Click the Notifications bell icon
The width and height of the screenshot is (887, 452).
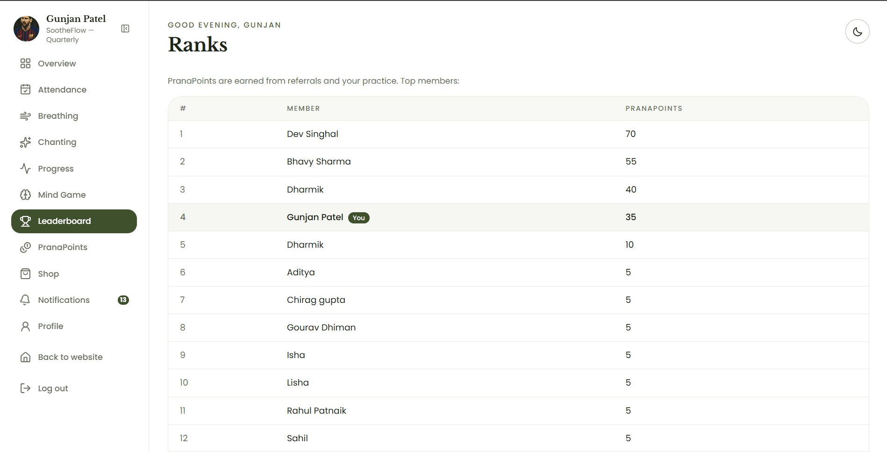(x=25, y=300)
